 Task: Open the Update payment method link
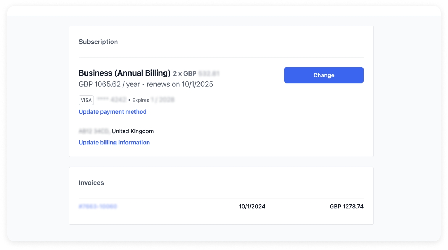(112, 112)
